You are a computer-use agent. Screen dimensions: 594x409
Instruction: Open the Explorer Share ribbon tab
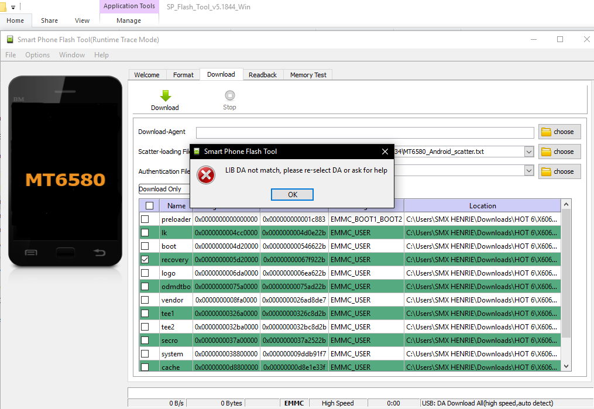(x=50, y=20)
